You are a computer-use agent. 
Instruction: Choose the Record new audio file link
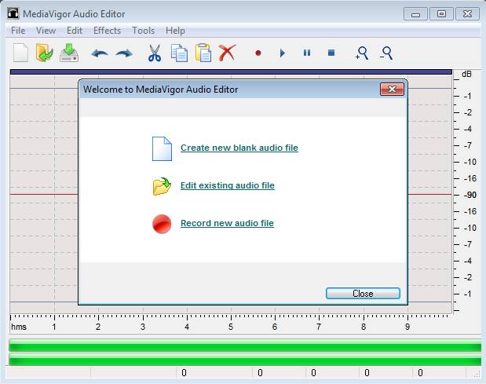coord(227,223)
